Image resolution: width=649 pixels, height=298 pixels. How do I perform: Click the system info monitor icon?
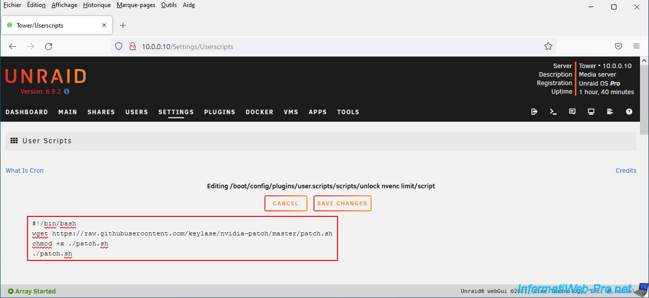(x=591, y=112)
